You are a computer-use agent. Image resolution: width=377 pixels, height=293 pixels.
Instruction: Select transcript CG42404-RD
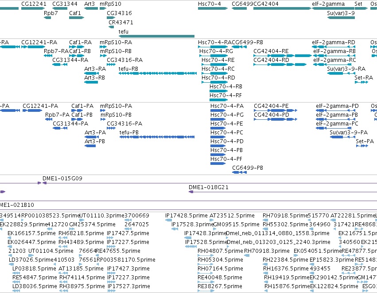click(x=280, y=64)
